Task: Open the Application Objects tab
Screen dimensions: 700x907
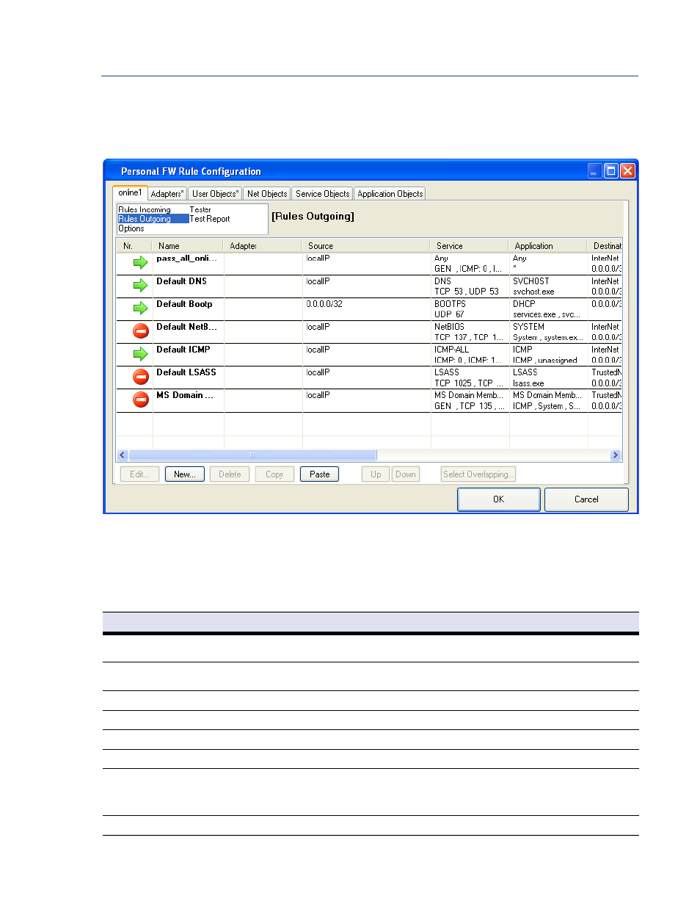Action: pos(390,194)
